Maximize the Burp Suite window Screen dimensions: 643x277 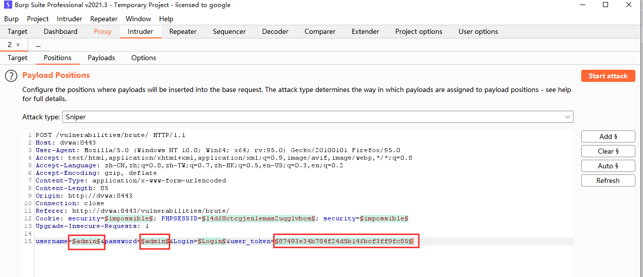tap(606, 5)
